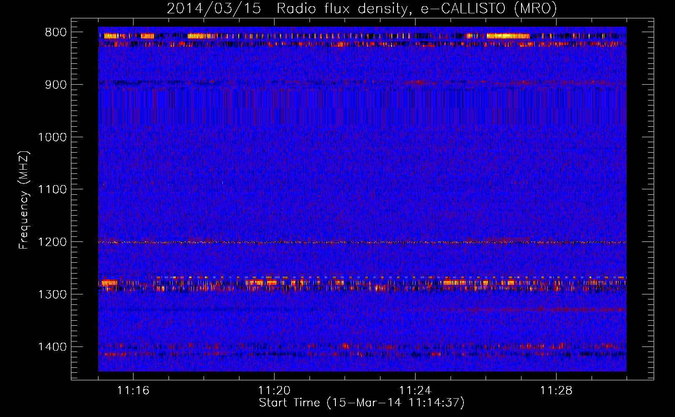This screenshot has height=417, width=675.
Task: Select the 1100 frequency axis label
Action: click(52, 190)
